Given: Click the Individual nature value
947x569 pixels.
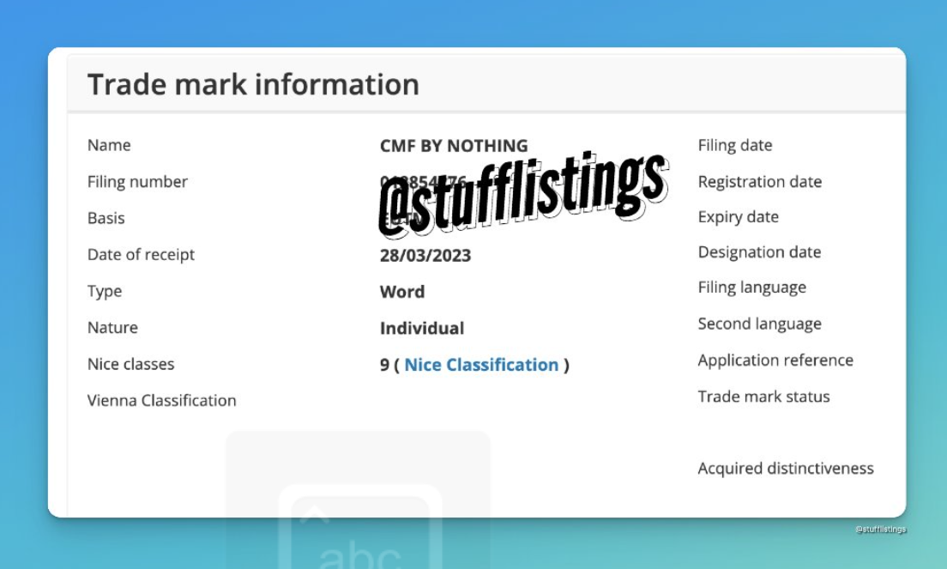Looking at the screenshot, I should click(422, 329).
